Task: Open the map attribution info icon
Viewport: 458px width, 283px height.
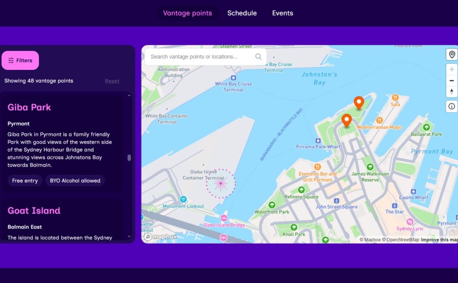Action: 451,106
